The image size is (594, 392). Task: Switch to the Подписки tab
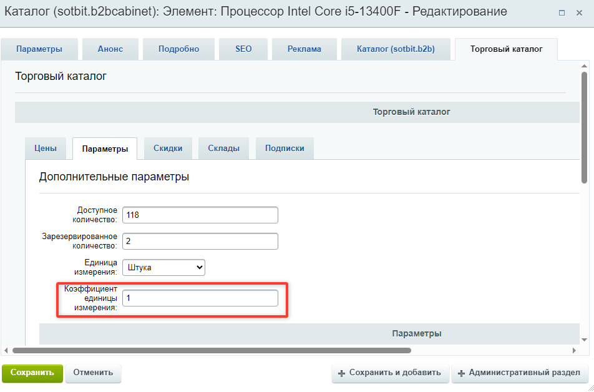click(x=285, y=148)
